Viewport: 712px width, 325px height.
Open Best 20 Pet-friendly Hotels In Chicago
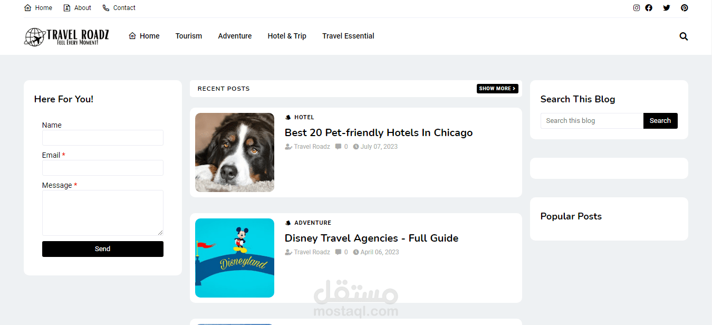pos(379,132)
